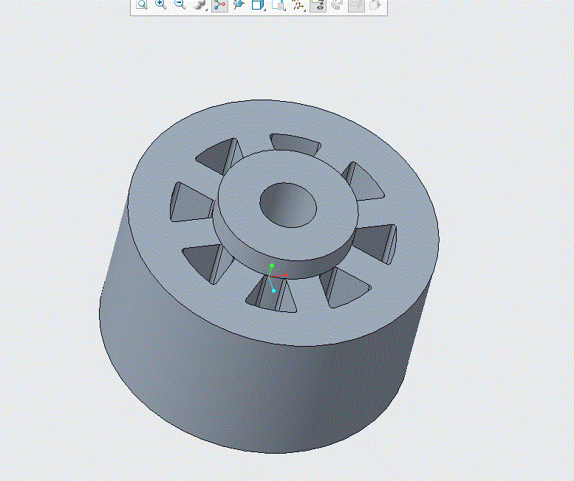
Task: Click the greyed-out rightmost toolbar icon
Action: tap(375, 4)
